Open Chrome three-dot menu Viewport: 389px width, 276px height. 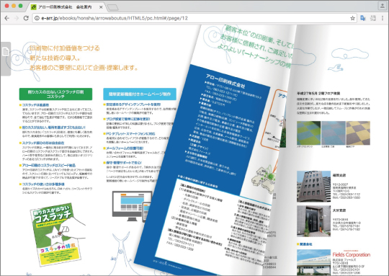[383, 18]
